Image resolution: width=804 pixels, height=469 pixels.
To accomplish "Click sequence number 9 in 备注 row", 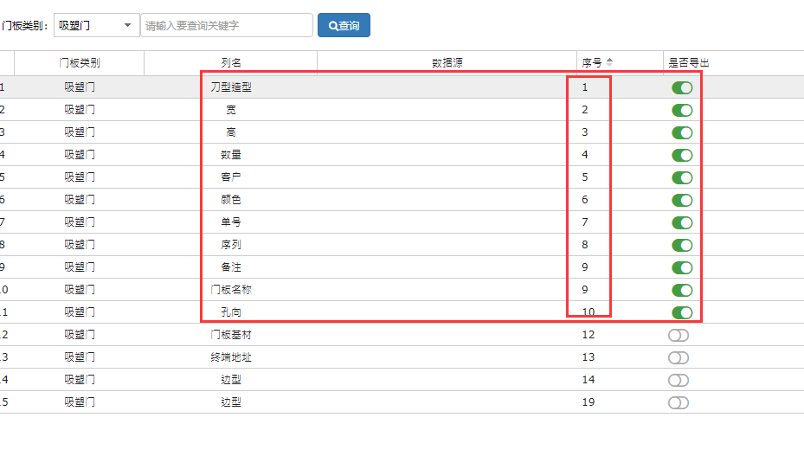I will [x=584, y=267].
